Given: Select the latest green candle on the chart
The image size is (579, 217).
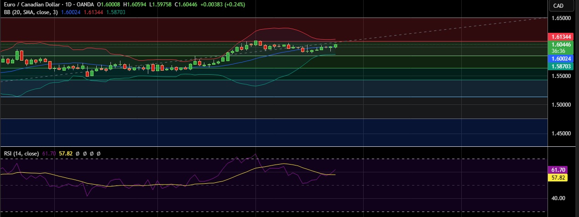Looking at the screenshot, I should (336, 45).
